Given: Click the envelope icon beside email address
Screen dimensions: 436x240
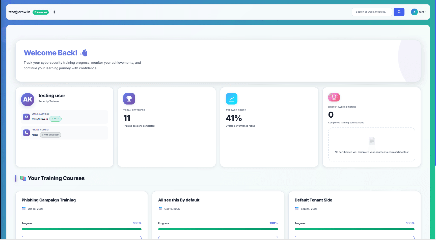Looking at the screenshot, I should coord(26,117).
